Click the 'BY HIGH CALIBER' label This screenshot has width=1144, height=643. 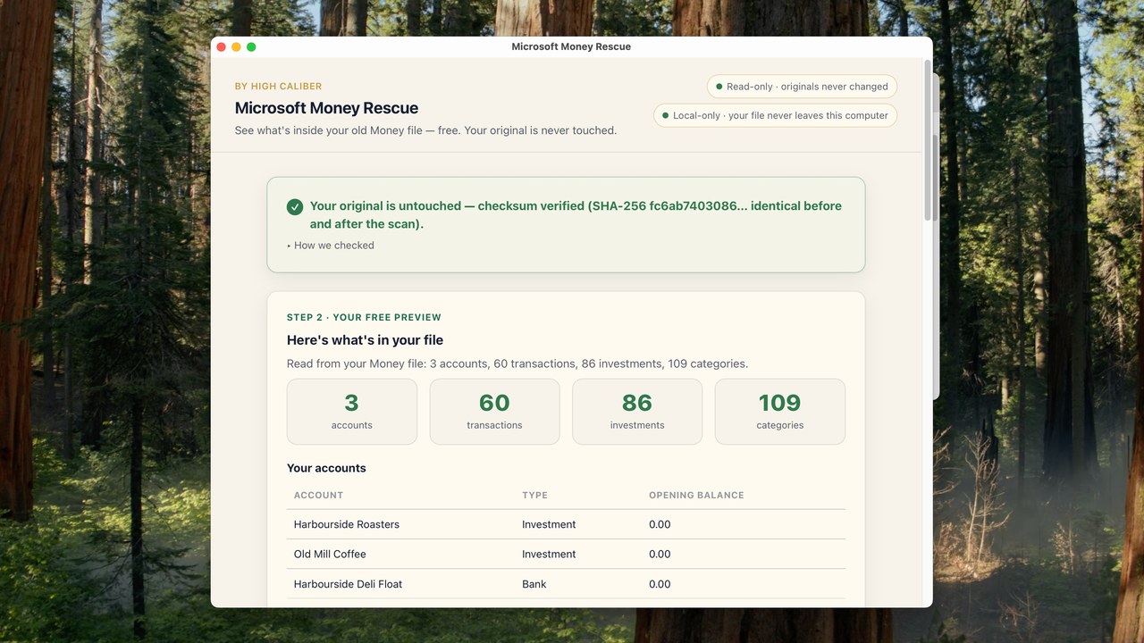278,87
